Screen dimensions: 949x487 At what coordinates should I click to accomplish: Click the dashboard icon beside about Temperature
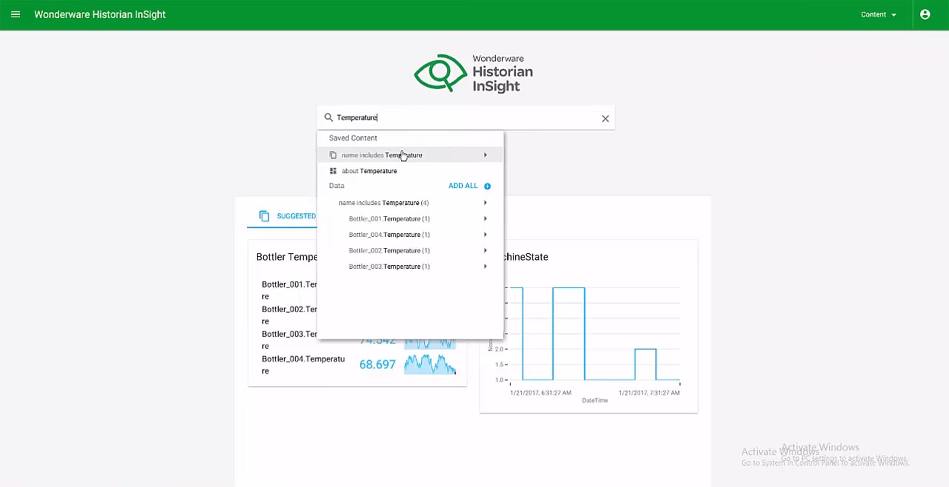(x=333, y=171)
